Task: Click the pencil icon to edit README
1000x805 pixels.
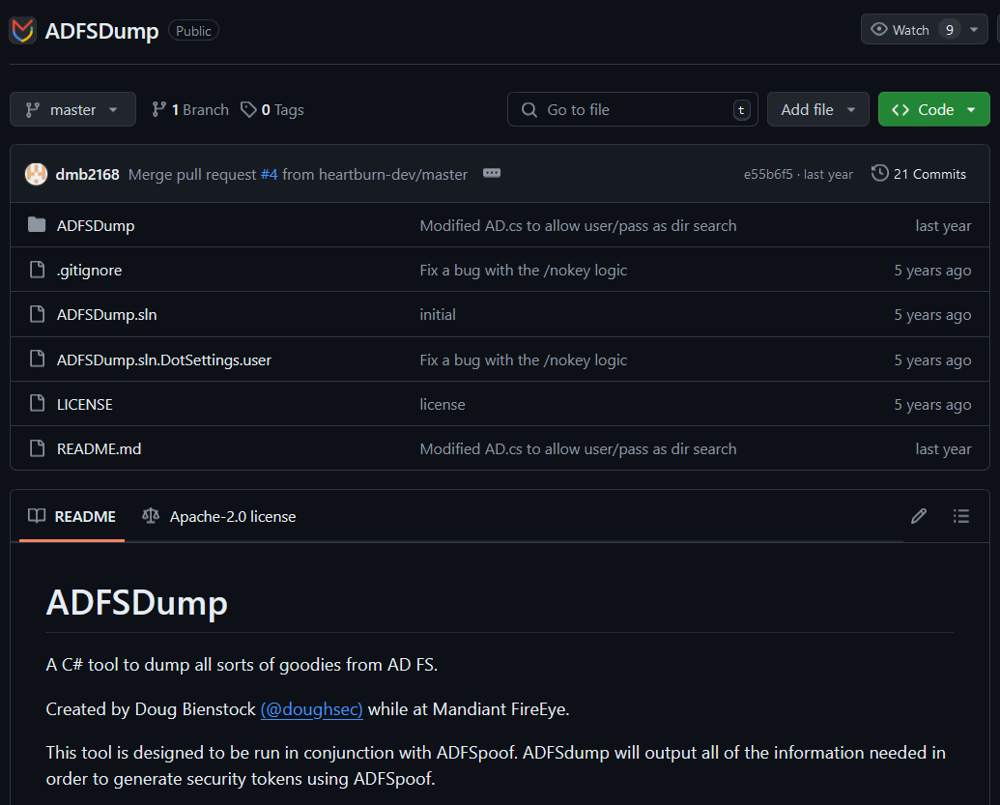Action: [x=919, y=516]
